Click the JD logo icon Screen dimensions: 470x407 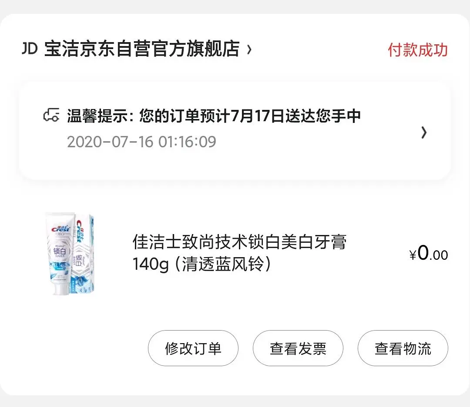point(30,49)
